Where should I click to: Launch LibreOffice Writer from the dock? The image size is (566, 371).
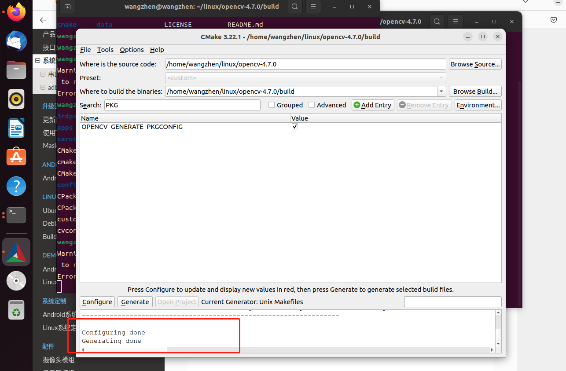pos(16,128)
